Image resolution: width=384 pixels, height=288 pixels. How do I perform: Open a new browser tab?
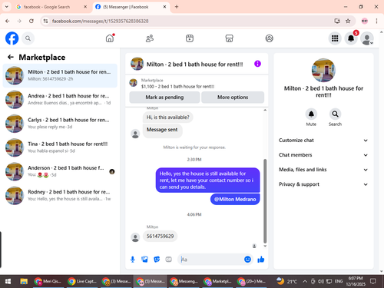click(177, 7)
